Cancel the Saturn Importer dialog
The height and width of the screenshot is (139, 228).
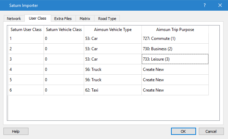click(x=211, y=131)
